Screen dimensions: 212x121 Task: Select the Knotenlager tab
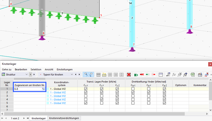pos(39,118)
